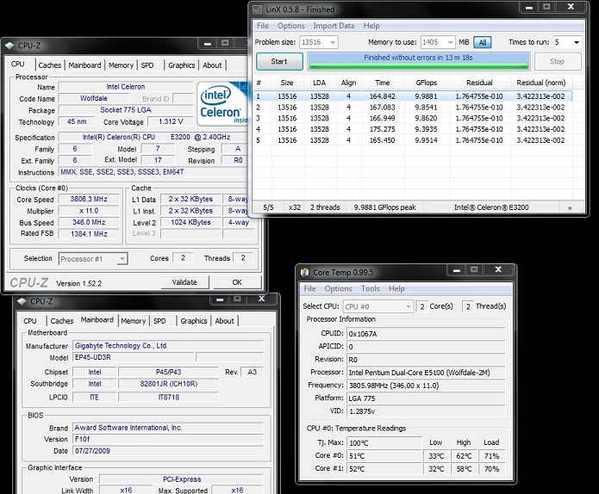
Task: Switch to Graphics tab in upper CPU-Z
Action: 182,65
